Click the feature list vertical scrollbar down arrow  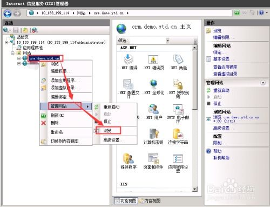click(194, 189)
